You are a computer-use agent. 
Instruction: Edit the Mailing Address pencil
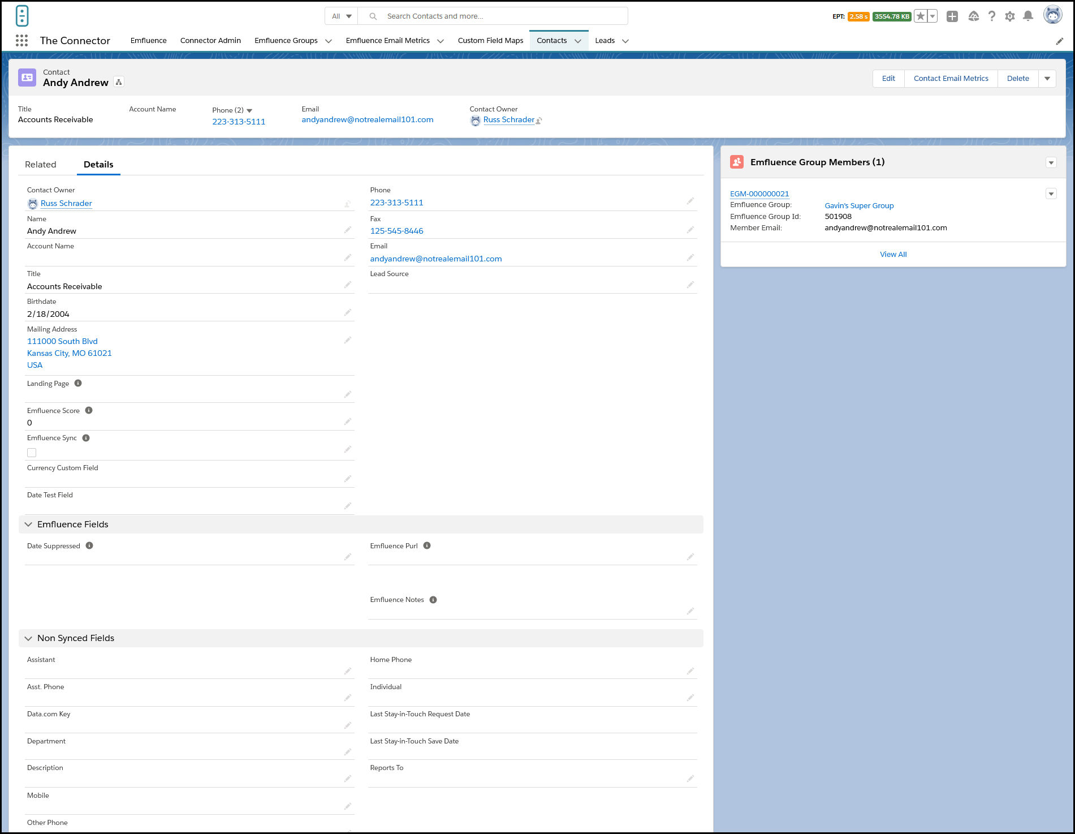[x=348, y=340]
